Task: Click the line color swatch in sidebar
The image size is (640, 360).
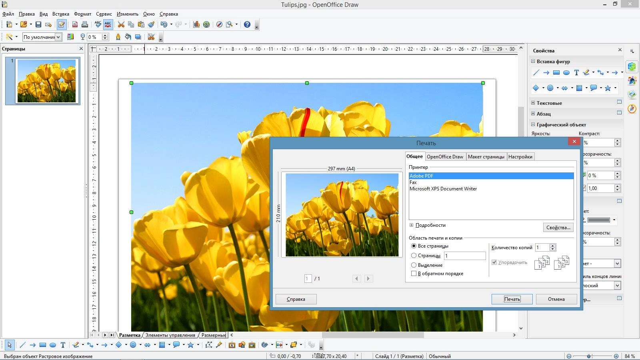Action: tap(598, 220)
